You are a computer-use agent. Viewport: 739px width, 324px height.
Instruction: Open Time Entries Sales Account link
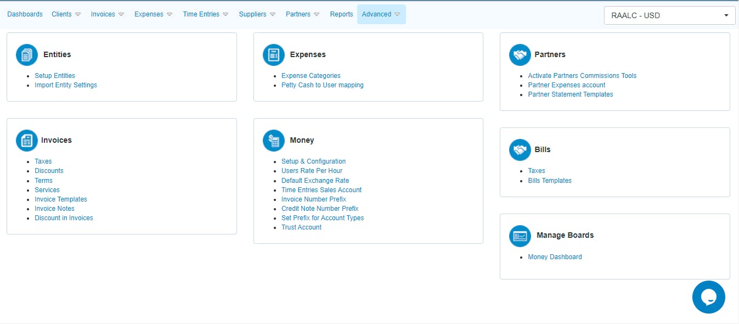point(321,190)
